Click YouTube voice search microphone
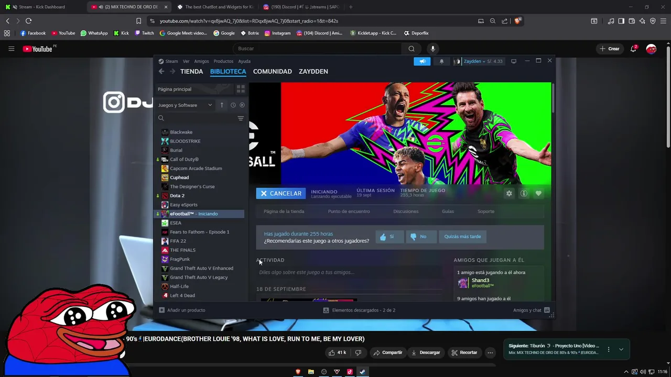 432,49
